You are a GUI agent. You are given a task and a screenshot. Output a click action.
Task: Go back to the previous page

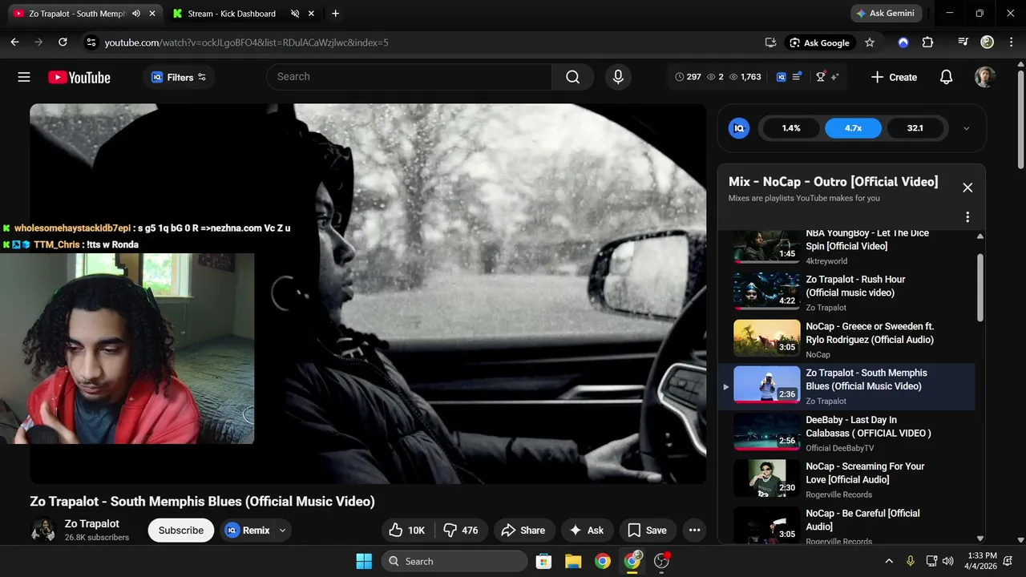[14, 42]
